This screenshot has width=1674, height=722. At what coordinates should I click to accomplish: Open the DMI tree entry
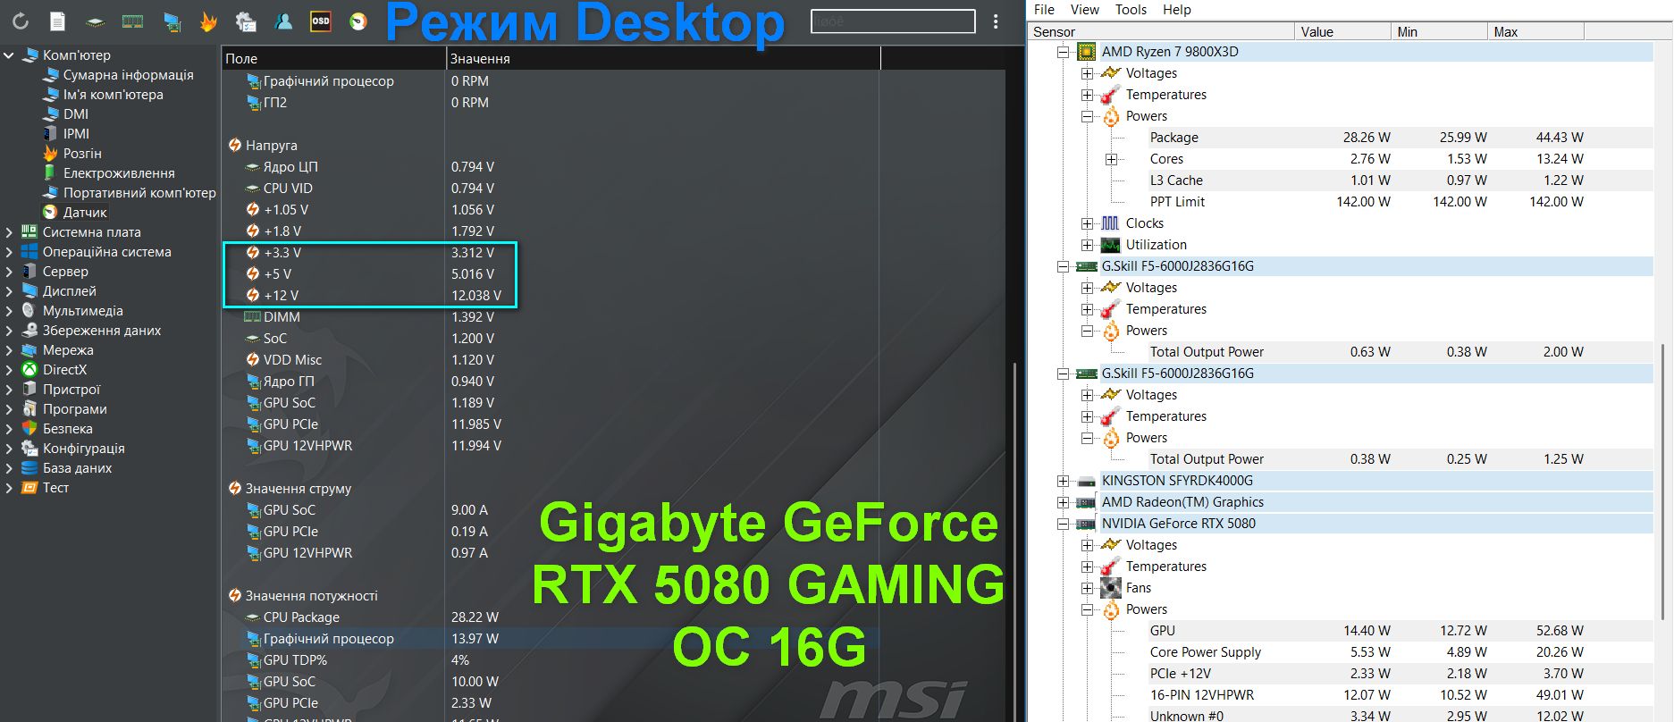[76, 114]
